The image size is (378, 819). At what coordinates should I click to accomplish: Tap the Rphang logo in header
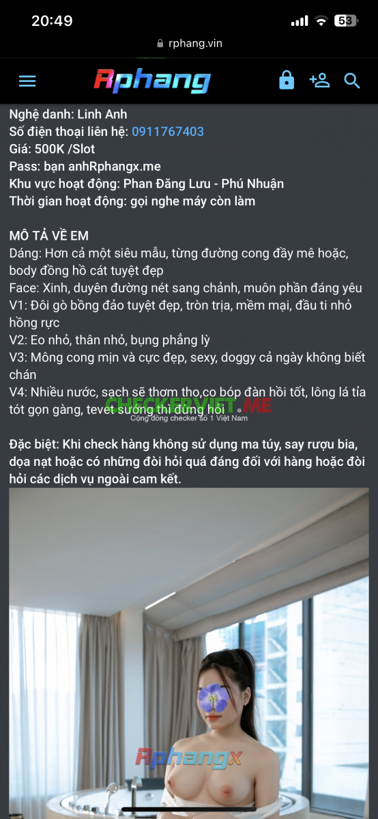(152, 81)
